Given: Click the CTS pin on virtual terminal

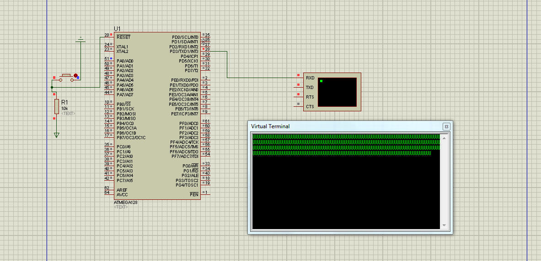Looking at the screenshot, I should (310, 107).
